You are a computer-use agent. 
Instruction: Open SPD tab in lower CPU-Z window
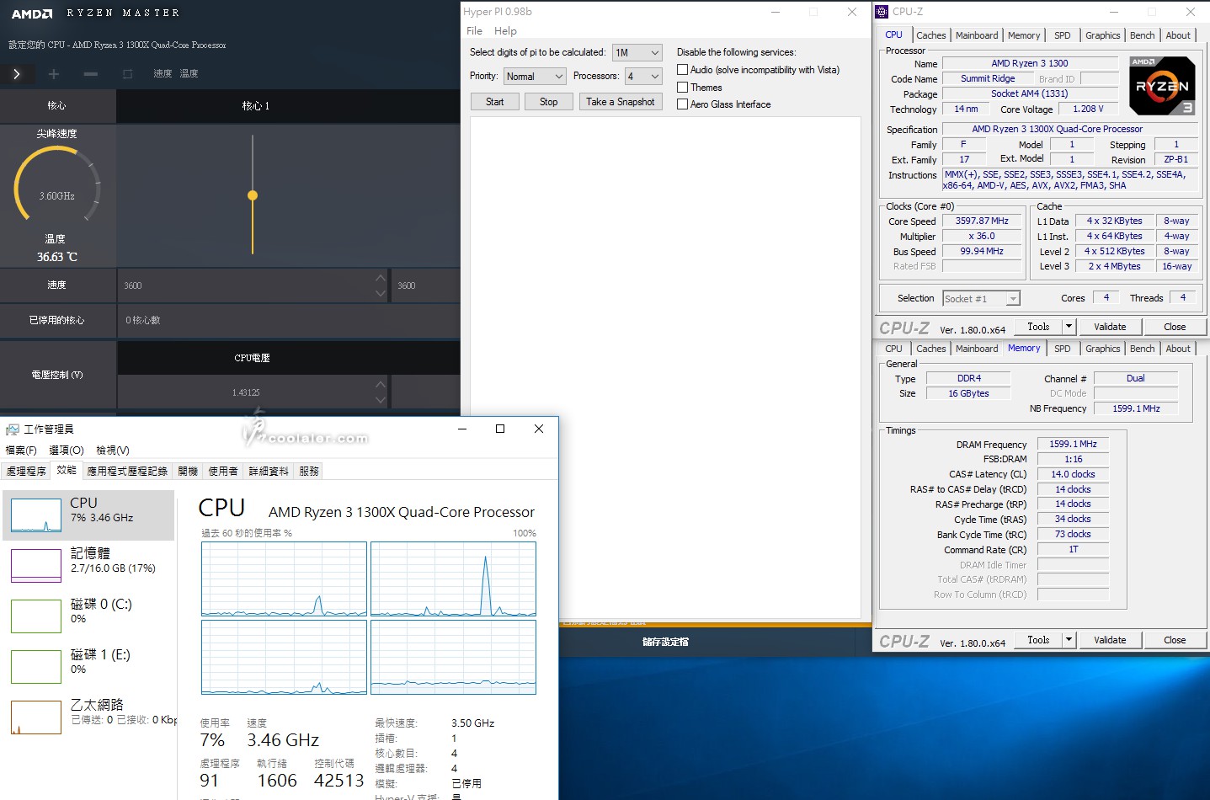coord(1063,349)
